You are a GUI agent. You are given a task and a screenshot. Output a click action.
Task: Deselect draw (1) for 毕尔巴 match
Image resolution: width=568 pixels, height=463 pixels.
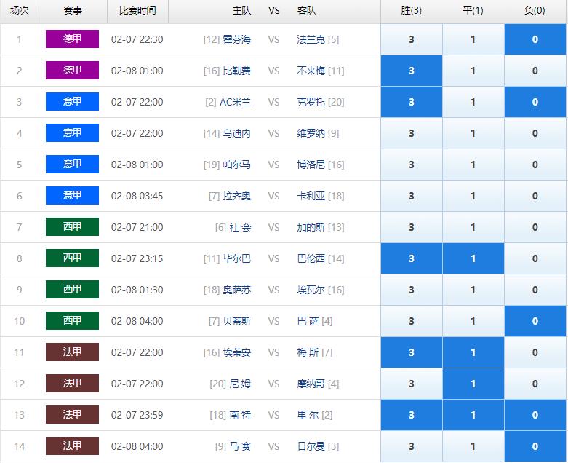473,258
